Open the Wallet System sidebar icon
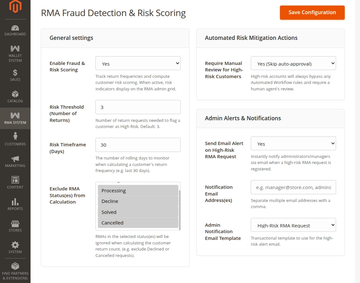 pyautogui.click(x=15, y=49)
